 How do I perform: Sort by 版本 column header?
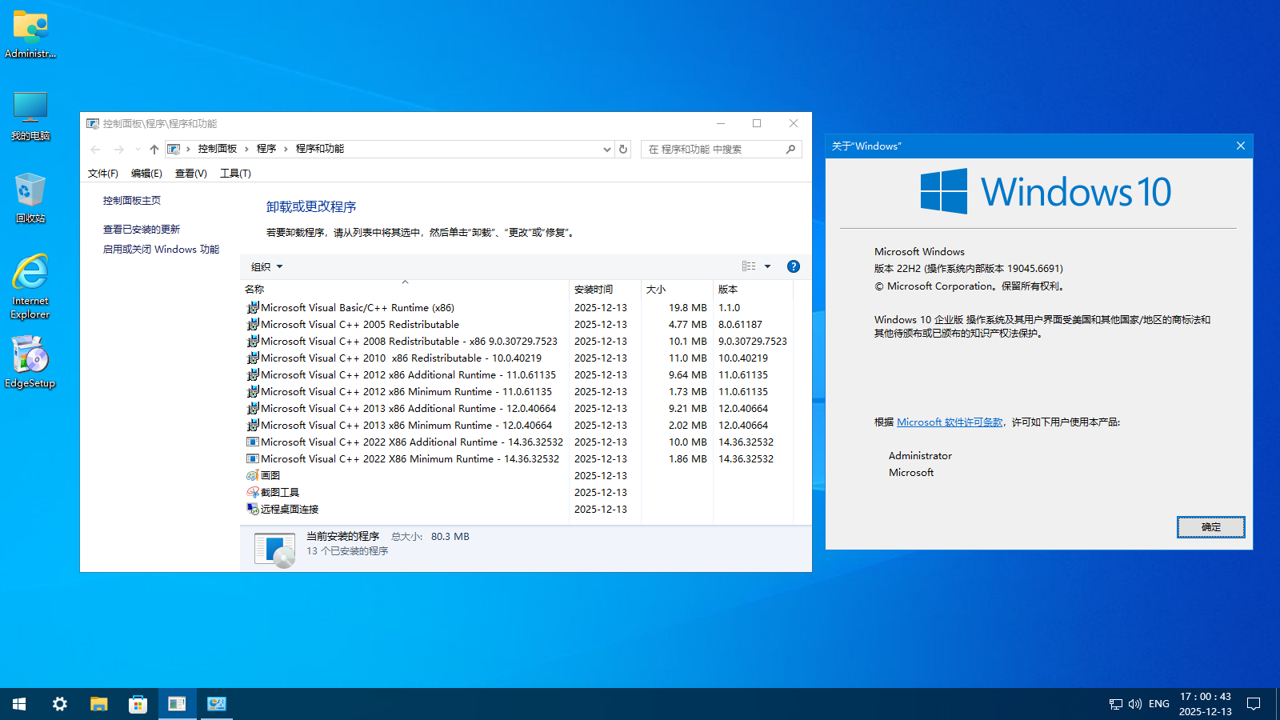[753, 289]
